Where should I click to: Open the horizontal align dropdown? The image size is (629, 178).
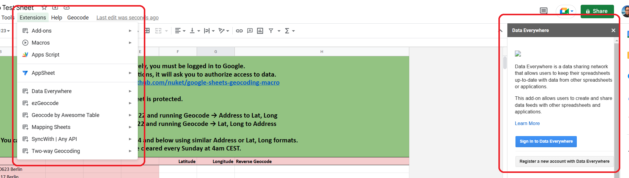180,31
